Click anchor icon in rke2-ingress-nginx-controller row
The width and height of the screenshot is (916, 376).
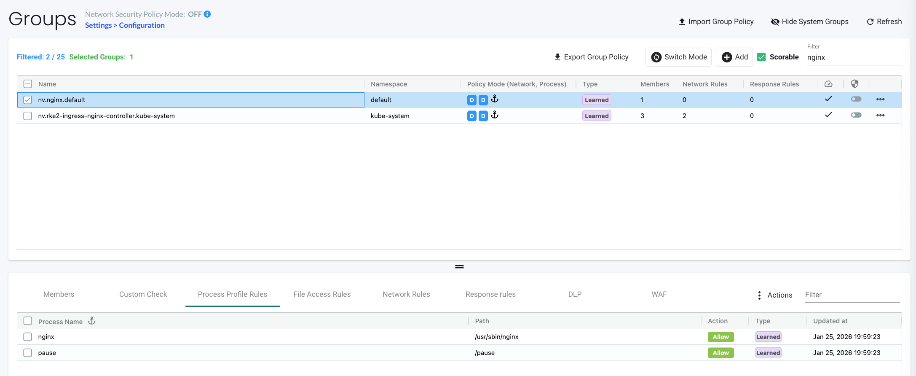tap(495, 115)
